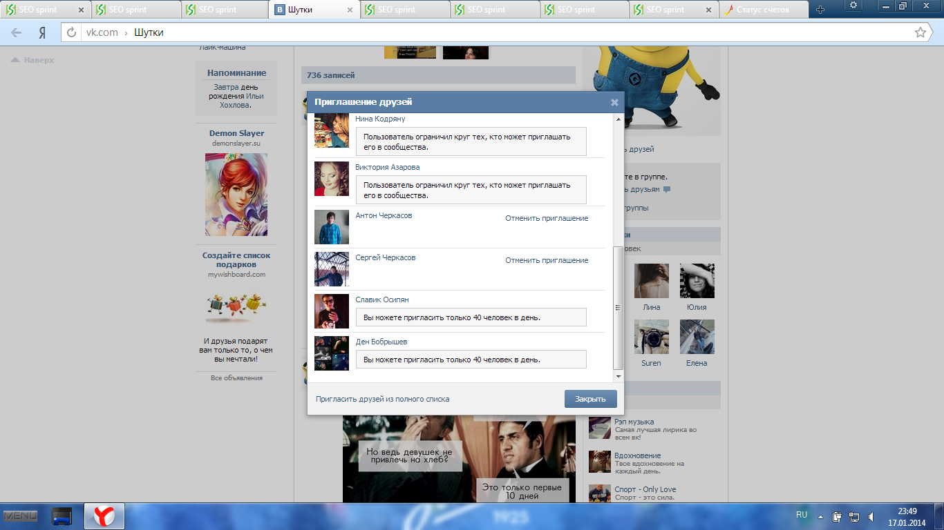Click the Наверх scroll-to-top link
This screenshot has width=944, height=530.
32,60
